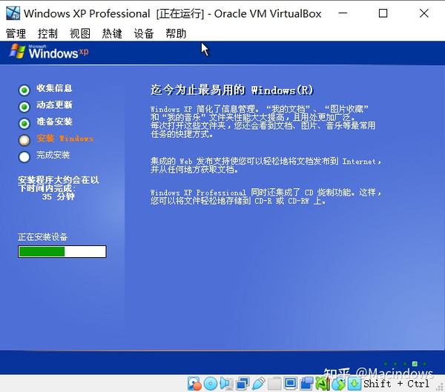Image resolution: width=445 pixels, height=392 pixels.
Task: Click the optical disc drive status icon
Action: click(x=211, y=384)
